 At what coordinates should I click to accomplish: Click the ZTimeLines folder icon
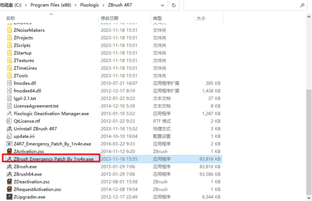tap(9, 68)
